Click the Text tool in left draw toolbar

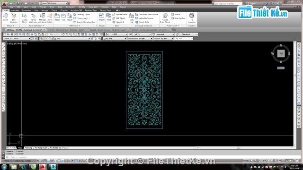coord(3,107)
